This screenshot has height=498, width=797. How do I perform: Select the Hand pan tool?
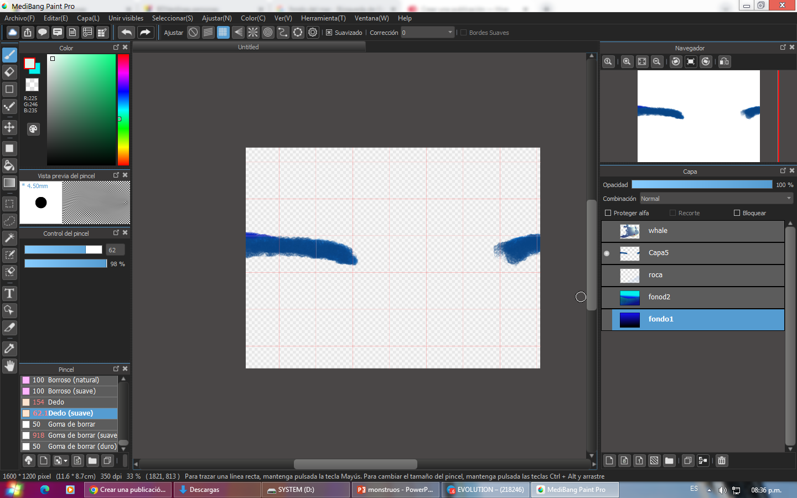click(9, 366)
